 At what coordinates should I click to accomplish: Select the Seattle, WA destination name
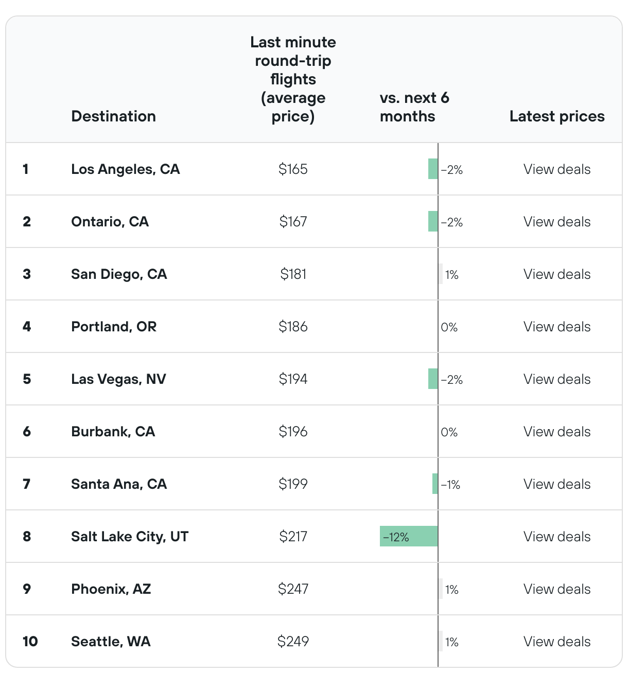point(111,642)
